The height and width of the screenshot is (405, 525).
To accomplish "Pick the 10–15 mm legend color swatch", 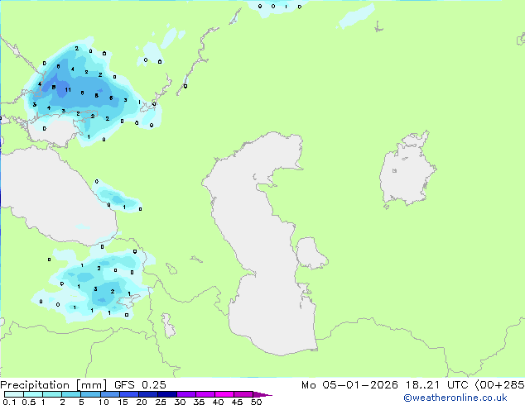I will 110,394.
